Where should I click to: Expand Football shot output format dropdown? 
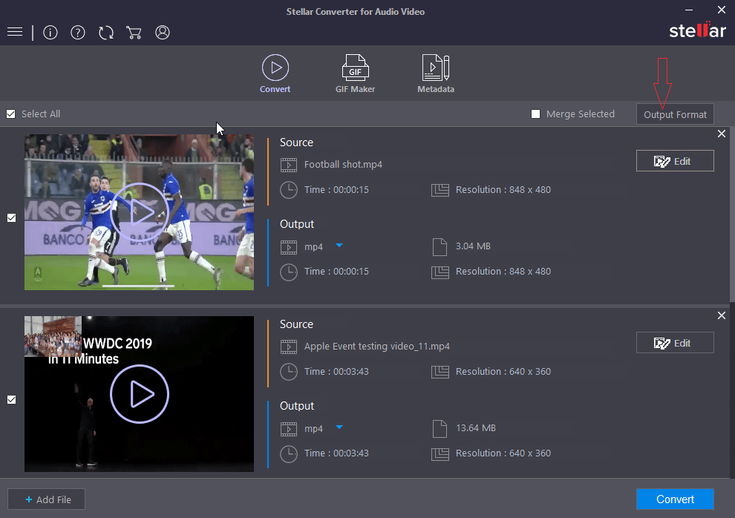click(339, 246)
